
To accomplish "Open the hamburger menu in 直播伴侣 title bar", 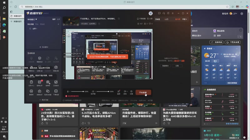I will (173, 13).
